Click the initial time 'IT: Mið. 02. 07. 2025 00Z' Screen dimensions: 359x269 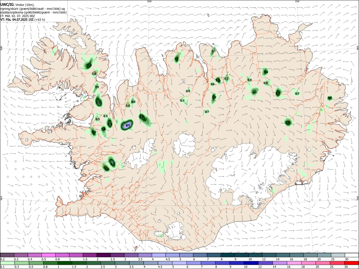click(x=17, y=16)
